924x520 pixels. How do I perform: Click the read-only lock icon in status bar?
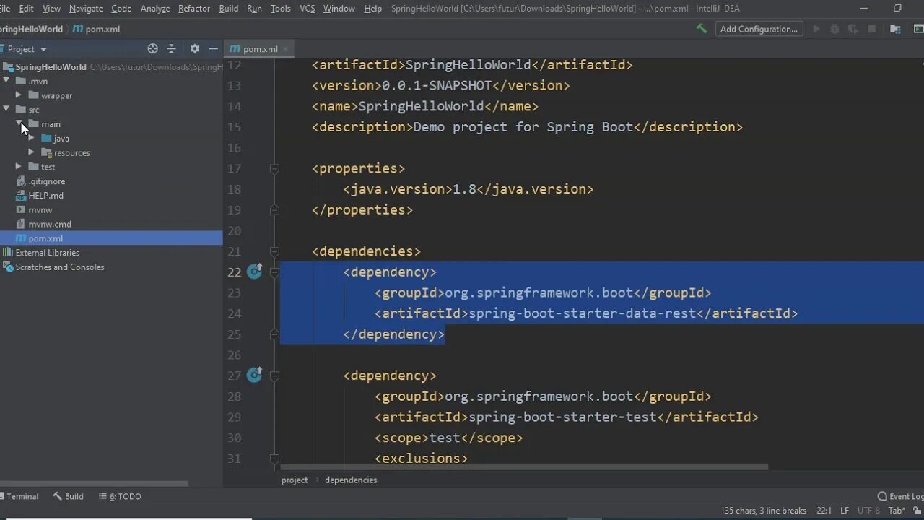[x=918, y=511]
